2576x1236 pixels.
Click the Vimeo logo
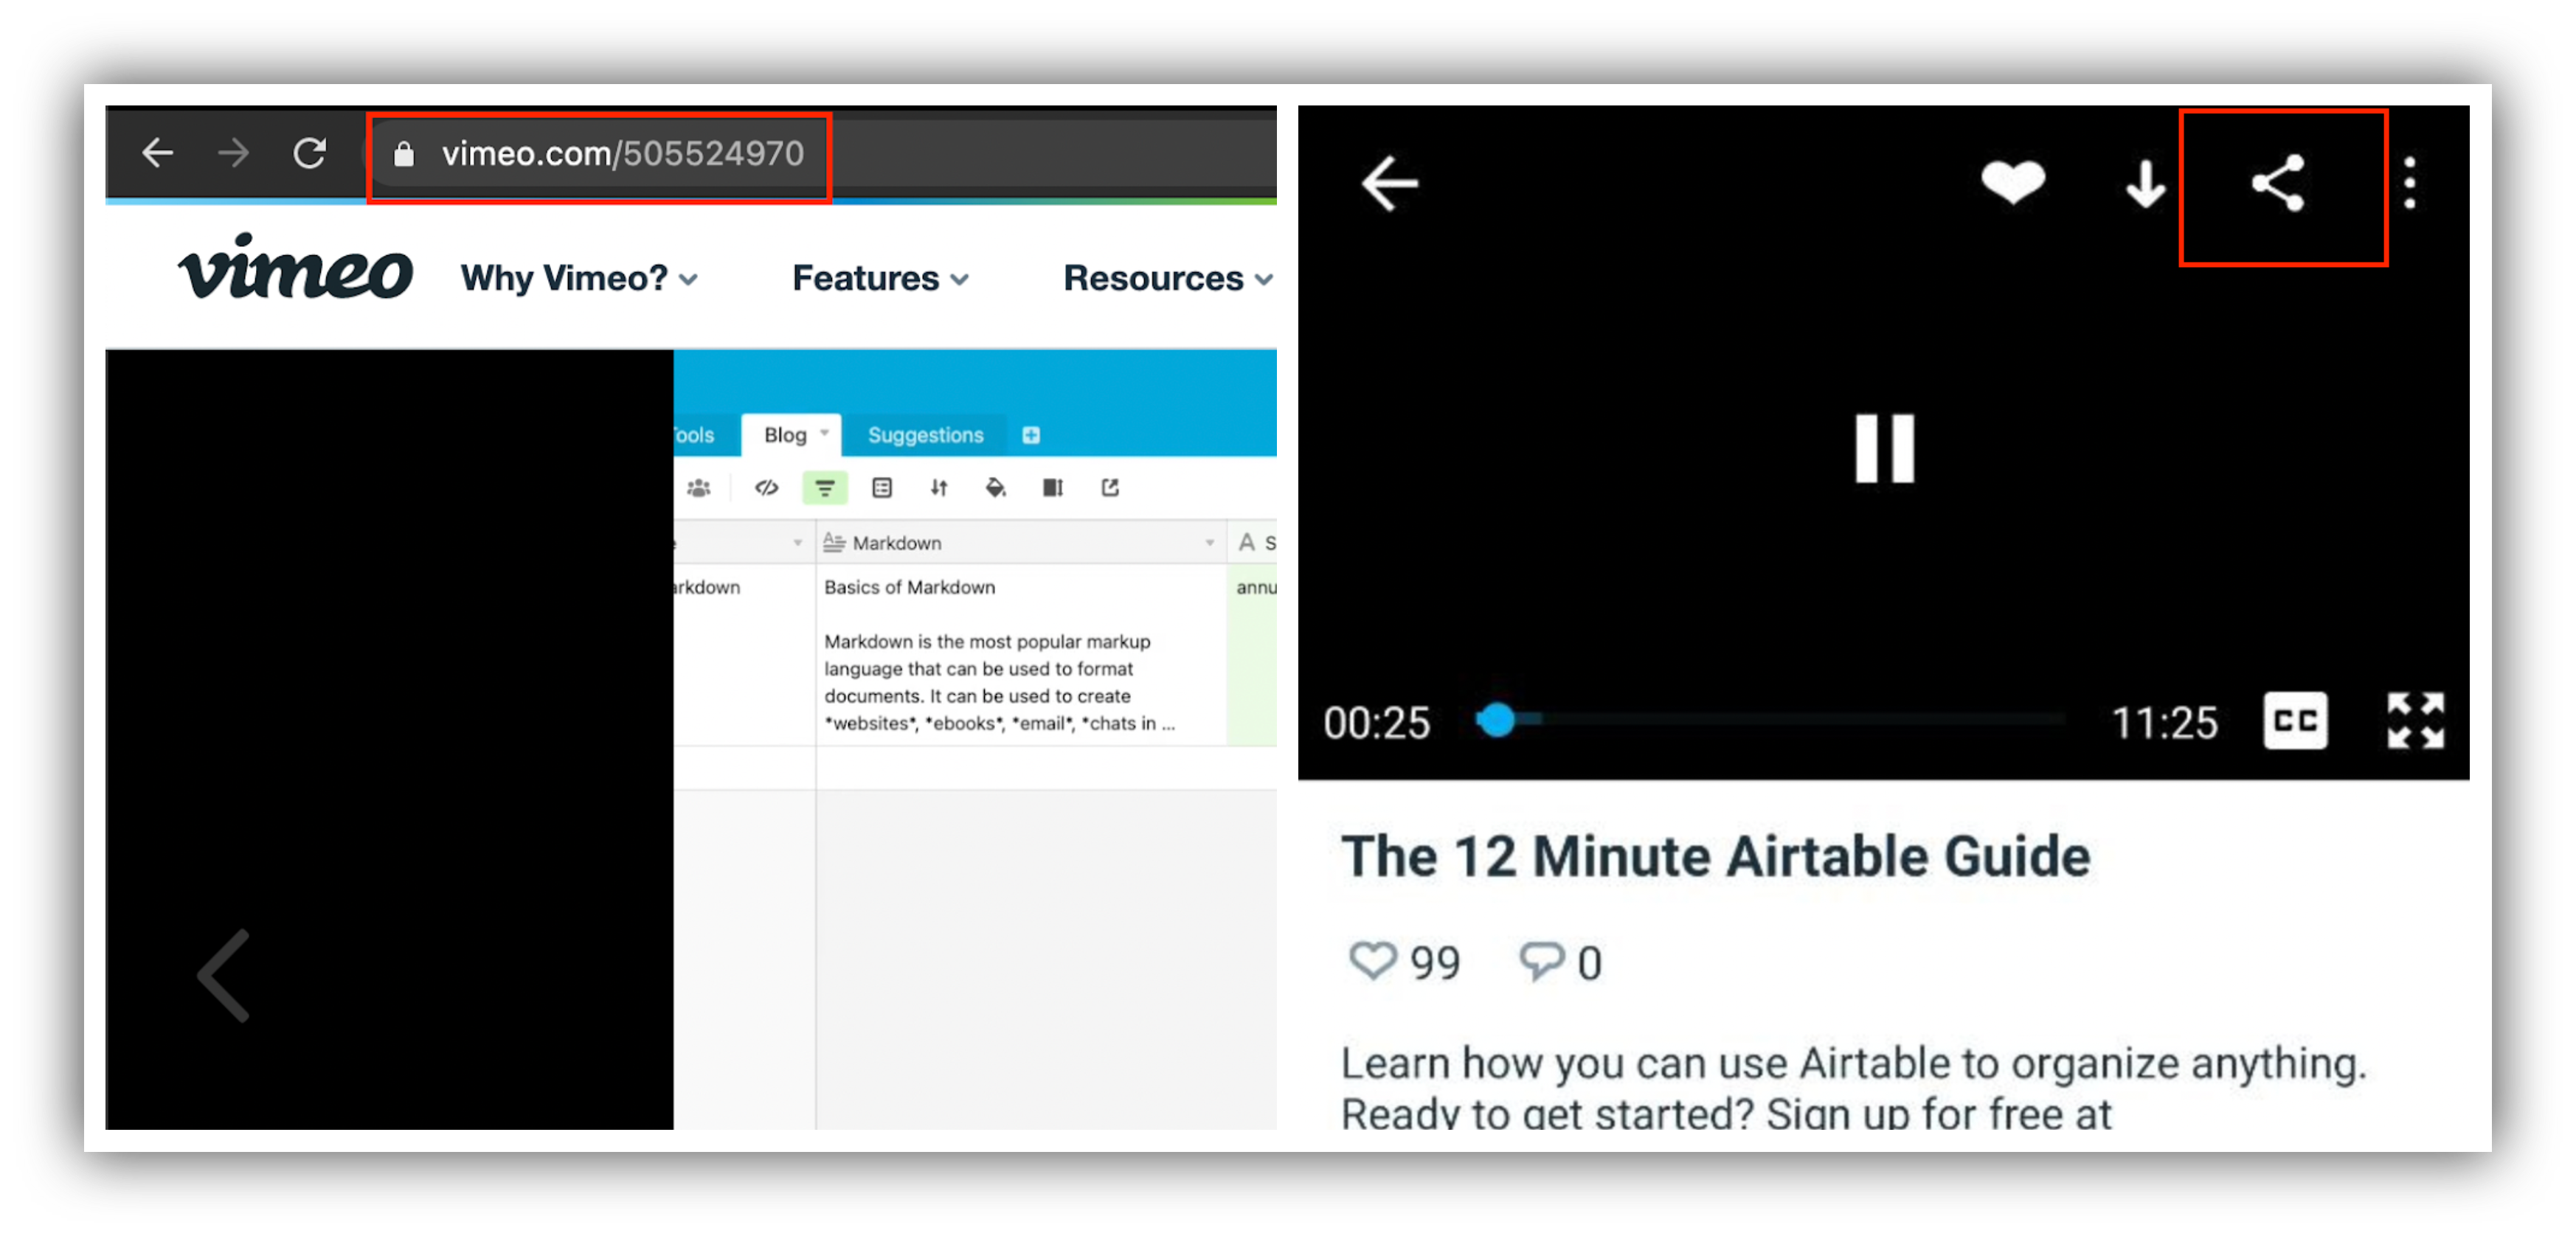coord(295,268)
